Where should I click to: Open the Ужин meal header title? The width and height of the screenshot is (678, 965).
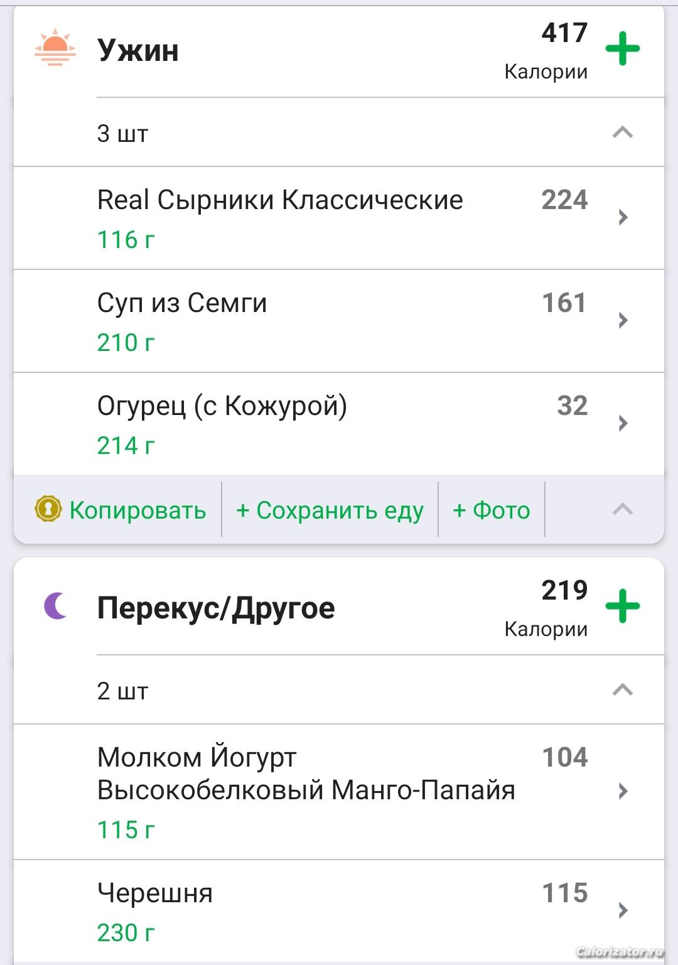(138, 50)
